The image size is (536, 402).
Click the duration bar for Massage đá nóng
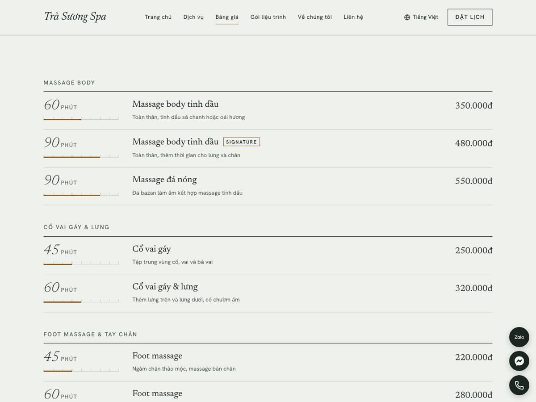81,194
